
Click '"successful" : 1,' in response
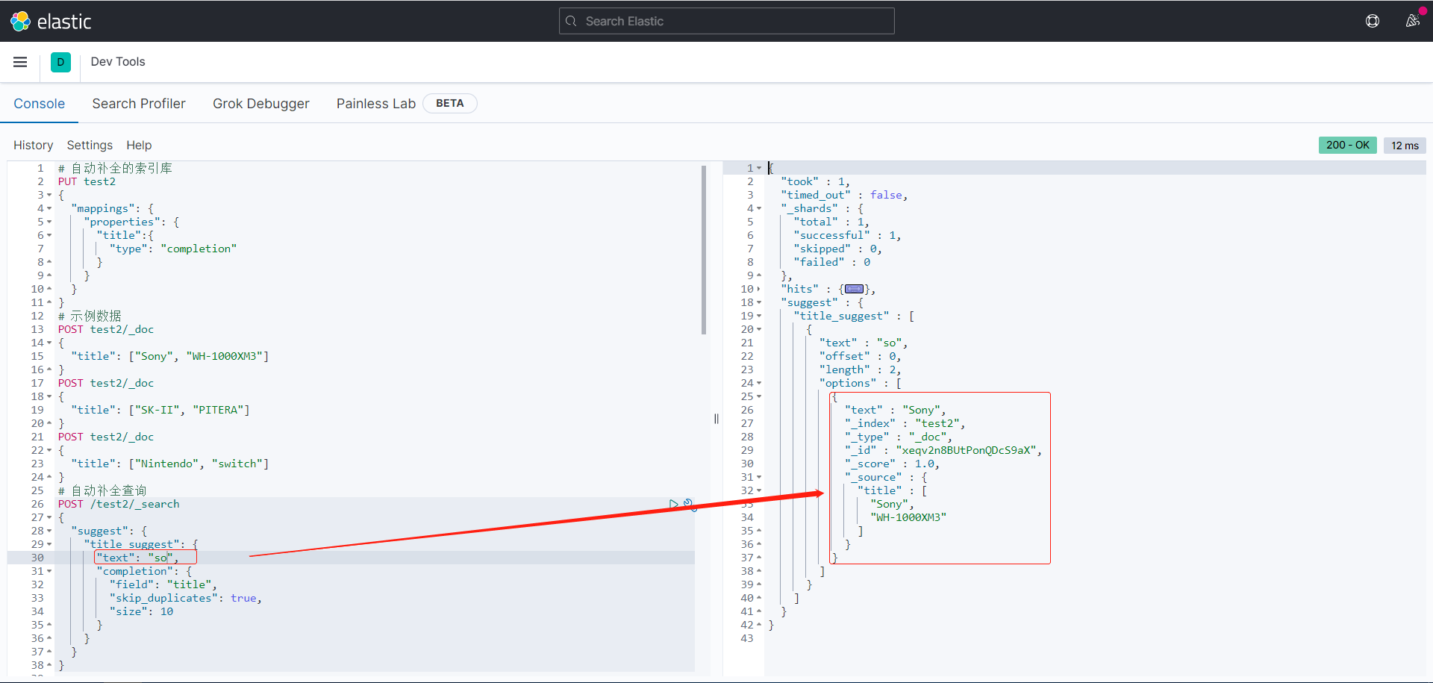coord(847,235)
